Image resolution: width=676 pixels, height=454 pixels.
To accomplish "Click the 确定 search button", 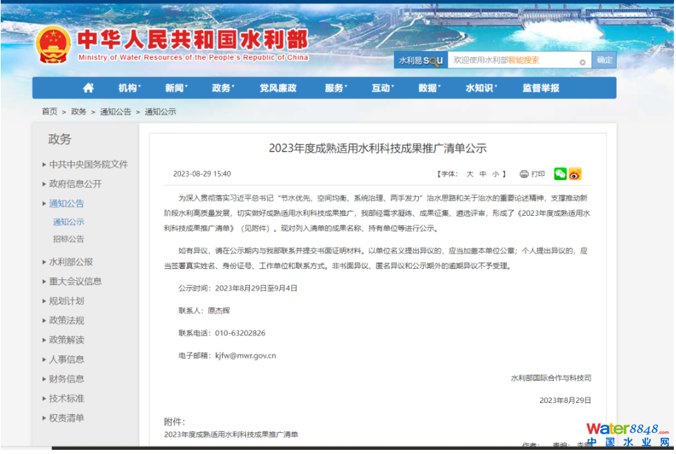I will (604, 61).
